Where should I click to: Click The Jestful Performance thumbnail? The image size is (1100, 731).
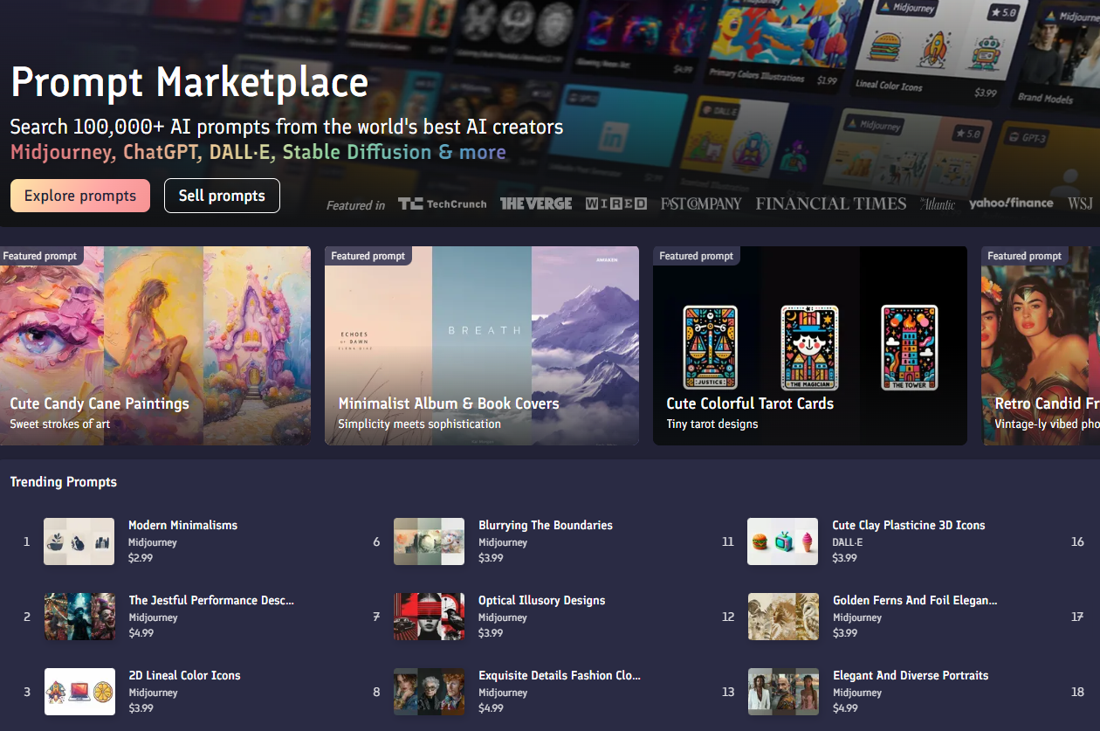79,617
